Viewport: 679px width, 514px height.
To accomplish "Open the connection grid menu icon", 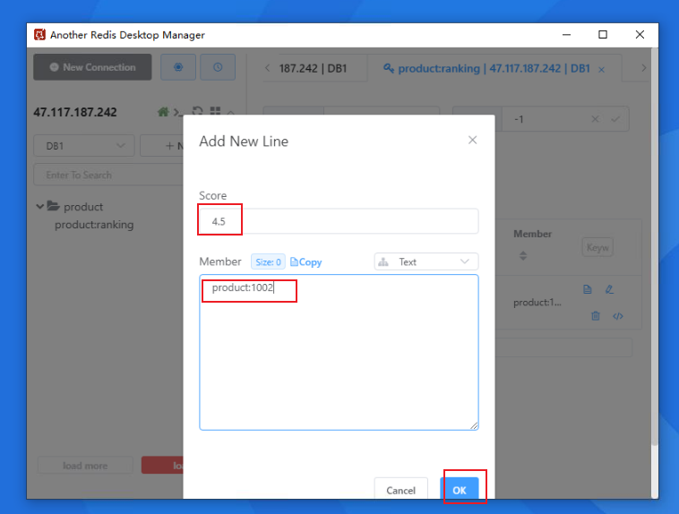I will pos(215,111).
